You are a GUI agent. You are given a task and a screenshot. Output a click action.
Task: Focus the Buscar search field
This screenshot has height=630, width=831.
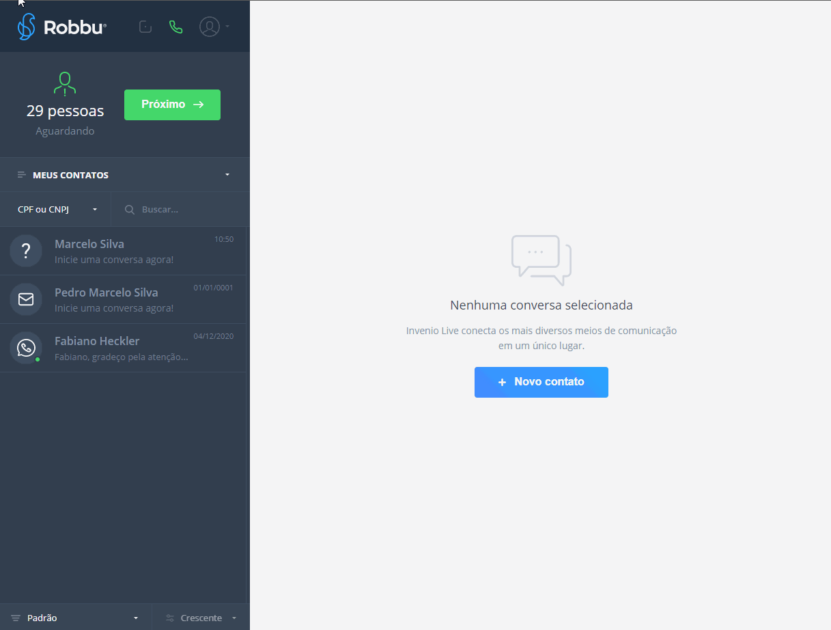[x=184, y=210]
